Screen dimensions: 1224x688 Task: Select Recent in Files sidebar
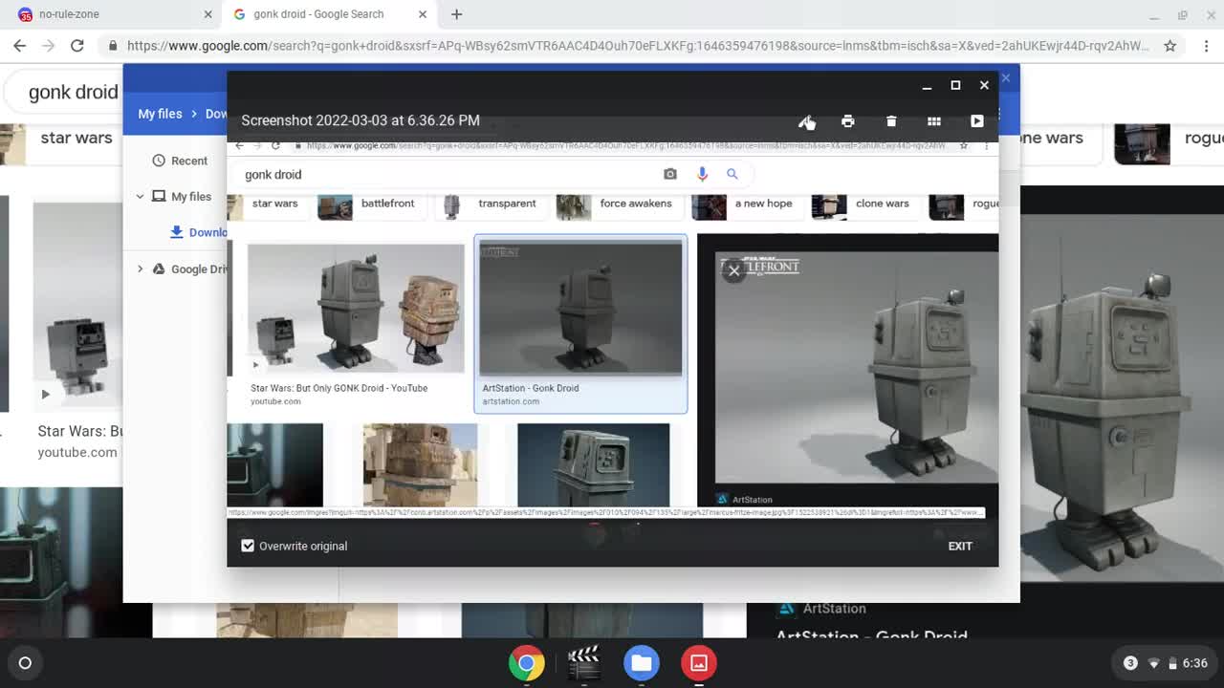click(189, 161)
